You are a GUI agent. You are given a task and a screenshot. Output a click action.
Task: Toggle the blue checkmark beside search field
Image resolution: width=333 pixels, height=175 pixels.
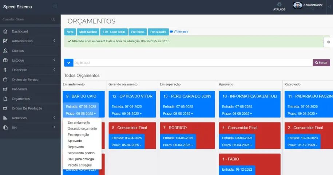point(69,63)
